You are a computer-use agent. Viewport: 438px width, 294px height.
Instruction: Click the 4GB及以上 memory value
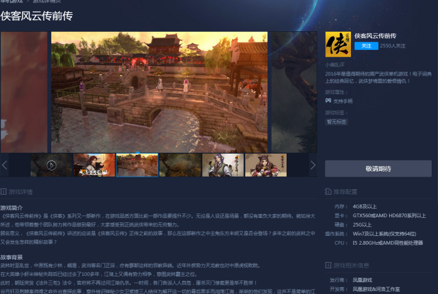(365, 207)
